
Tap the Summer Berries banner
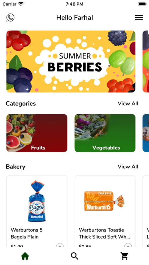click(x=71, y=62)
